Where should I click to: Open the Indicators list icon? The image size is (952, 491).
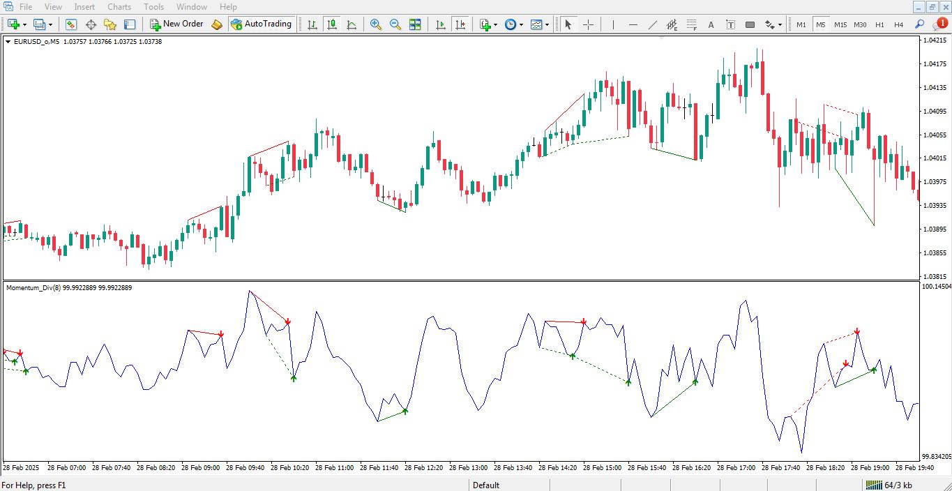pos(485,24)
